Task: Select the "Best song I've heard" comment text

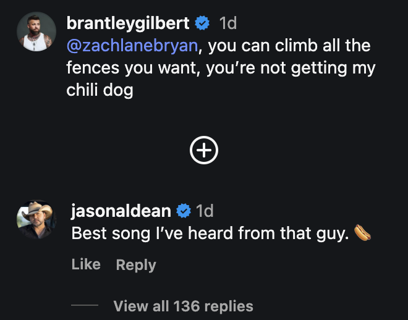Action: [x=210, y=234]
